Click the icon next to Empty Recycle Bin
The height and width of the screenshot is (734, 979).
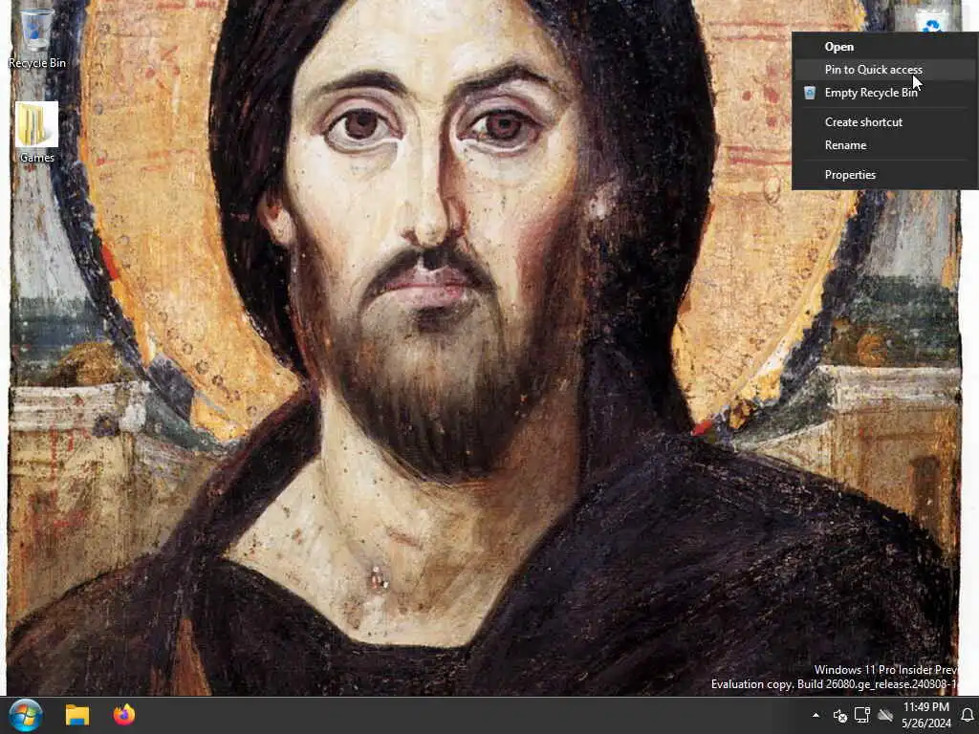point(809,93)
